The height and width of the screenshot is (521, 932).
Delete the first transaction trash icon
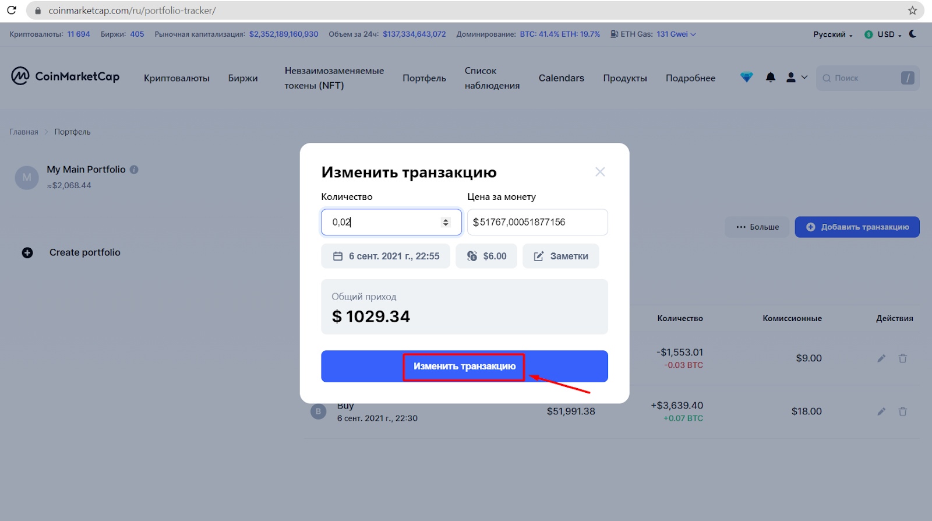[903, 358]
